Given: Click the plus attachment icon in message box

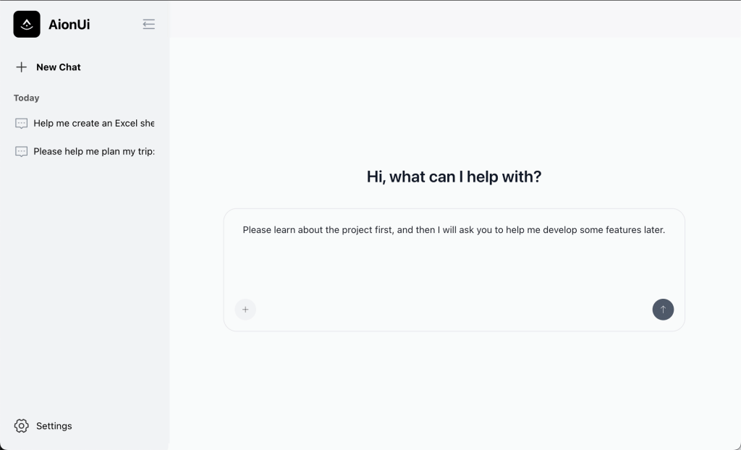Looking at the screenshot, I should tap(245, 310).
